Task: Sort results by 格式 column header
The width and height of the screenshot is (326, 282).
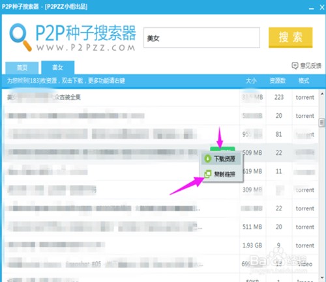Action: click(304, 81)
